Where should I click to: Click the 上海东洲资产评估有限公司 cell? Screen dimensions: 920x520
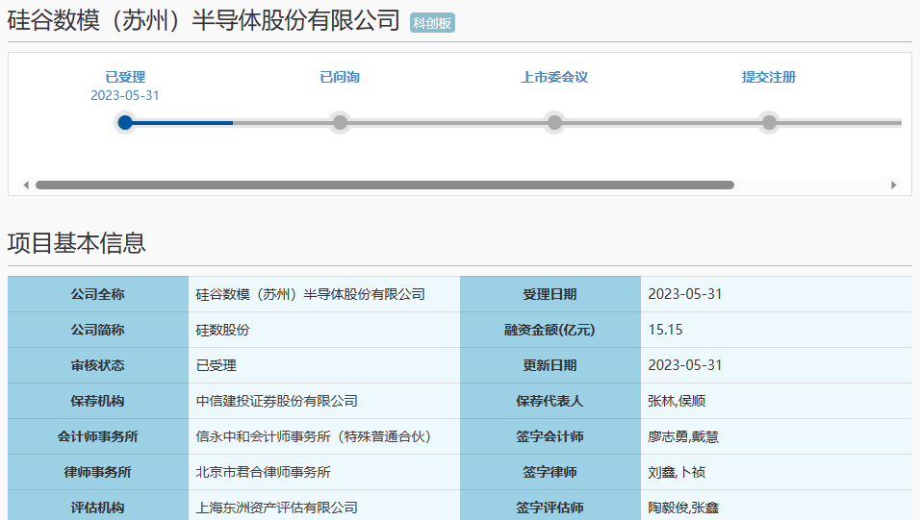(x=324, y=506)
